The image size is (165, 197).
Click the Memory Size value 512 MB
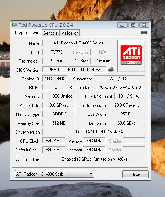point(59,123)
